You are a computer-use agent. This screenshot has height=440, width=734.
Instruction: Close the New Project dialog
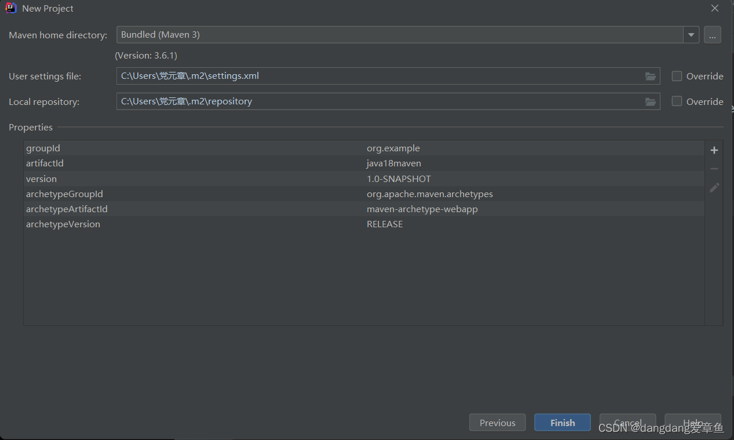715,8
